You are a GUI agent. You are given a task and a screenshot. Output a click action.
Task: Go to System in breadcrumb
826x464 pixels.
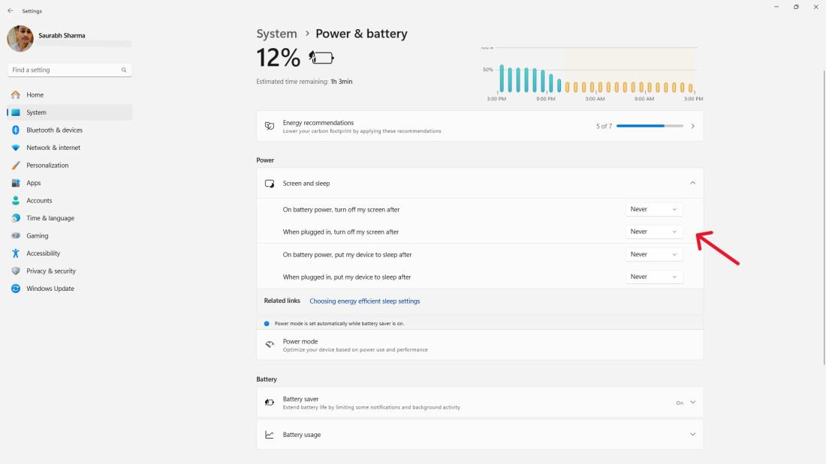276,34
